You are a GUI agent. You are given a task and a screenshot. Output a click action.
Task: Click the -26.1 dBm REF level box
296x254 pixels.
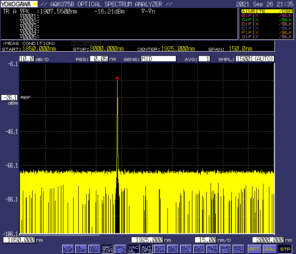coord(9,97)
